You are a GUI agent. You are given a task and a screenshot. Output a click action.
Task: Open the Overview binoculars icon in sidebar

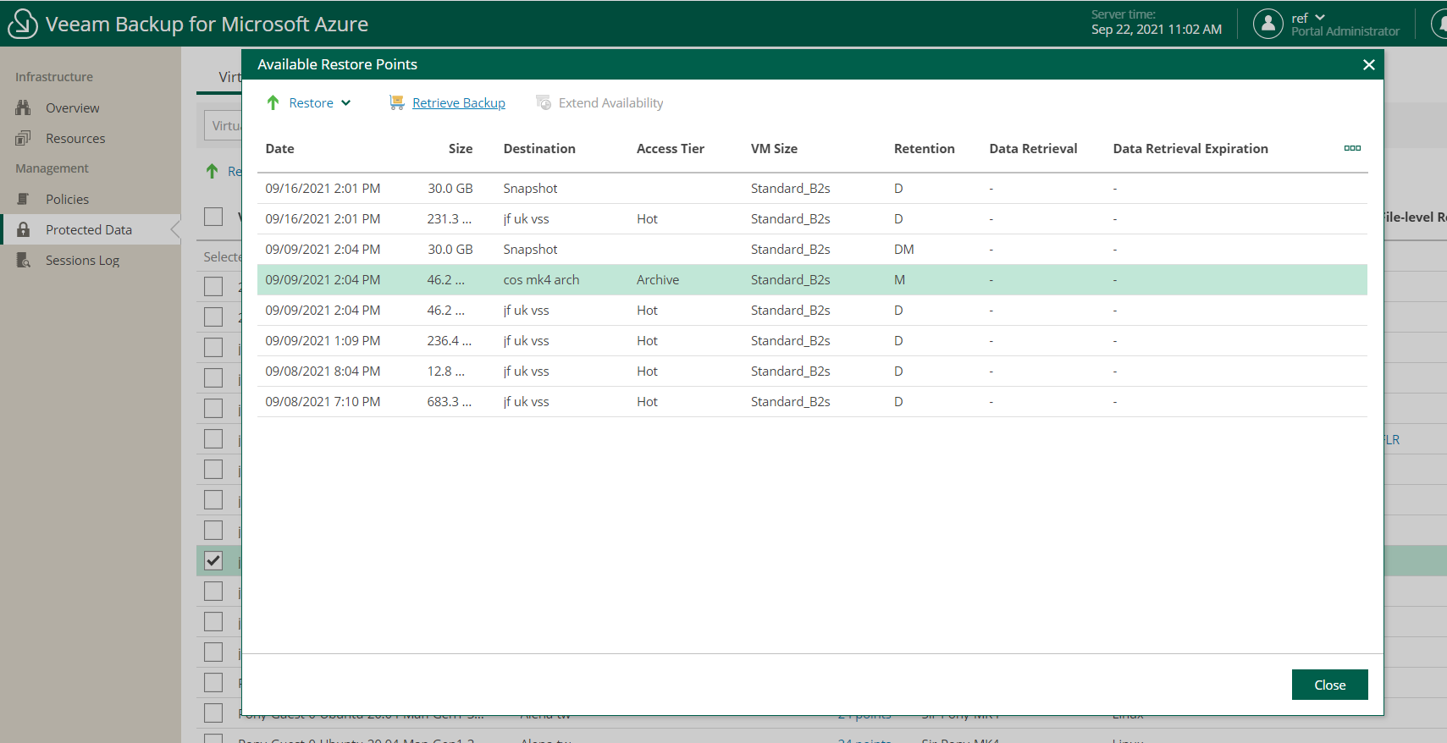(x=24, y=107)
